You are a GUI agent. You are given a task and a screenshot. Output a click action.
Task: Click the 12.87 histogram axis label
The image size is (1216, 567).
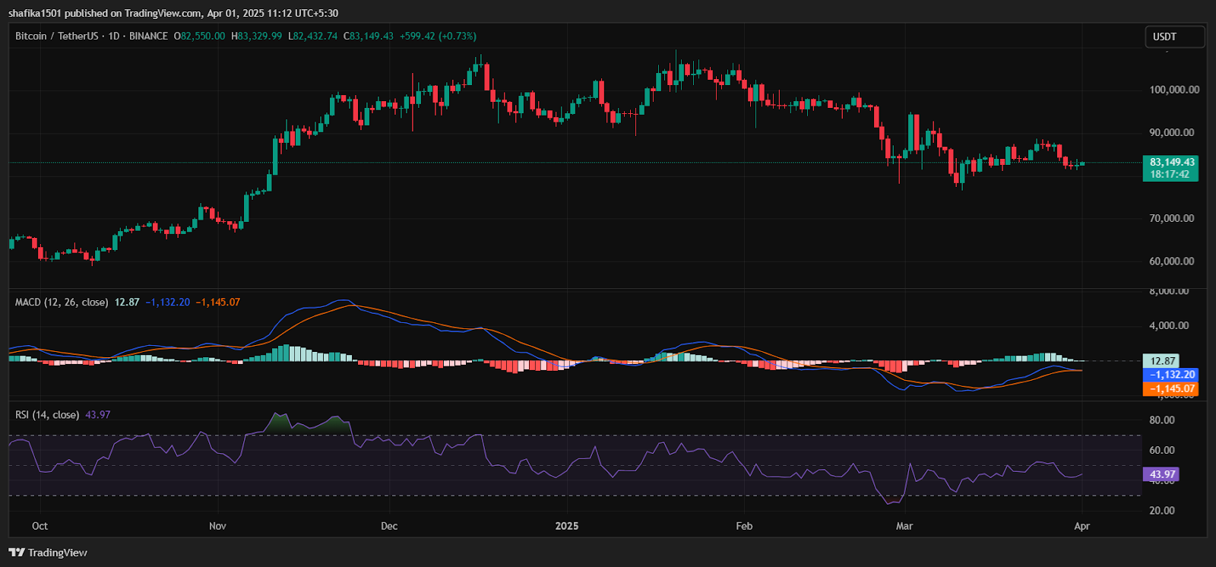(1162, 361)
